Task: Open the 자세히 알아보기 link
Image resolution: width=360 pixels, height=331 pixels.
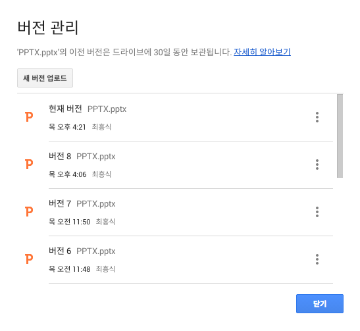Action: click(262, 52)
